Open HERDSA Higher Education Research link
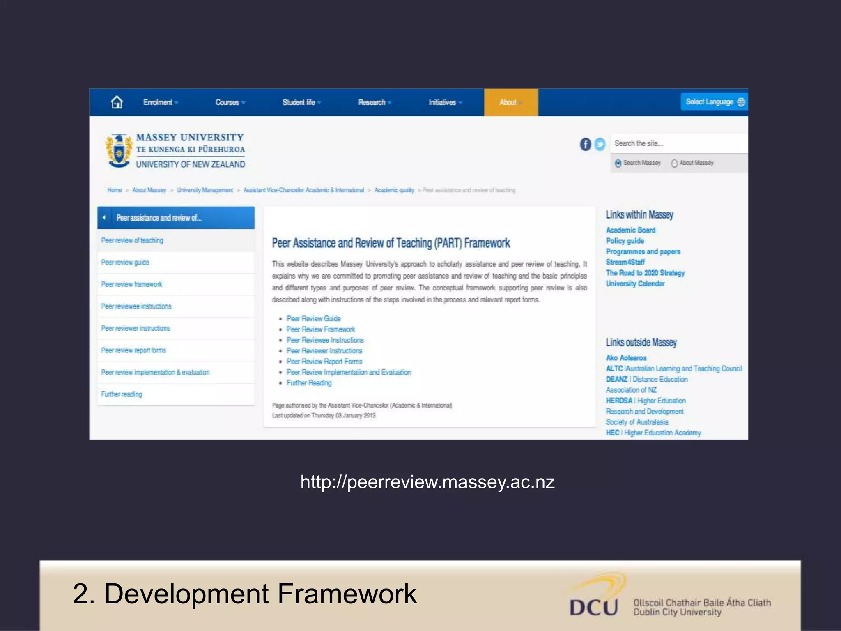Screen dimensions: 841x631 click(x=646, y=411)
